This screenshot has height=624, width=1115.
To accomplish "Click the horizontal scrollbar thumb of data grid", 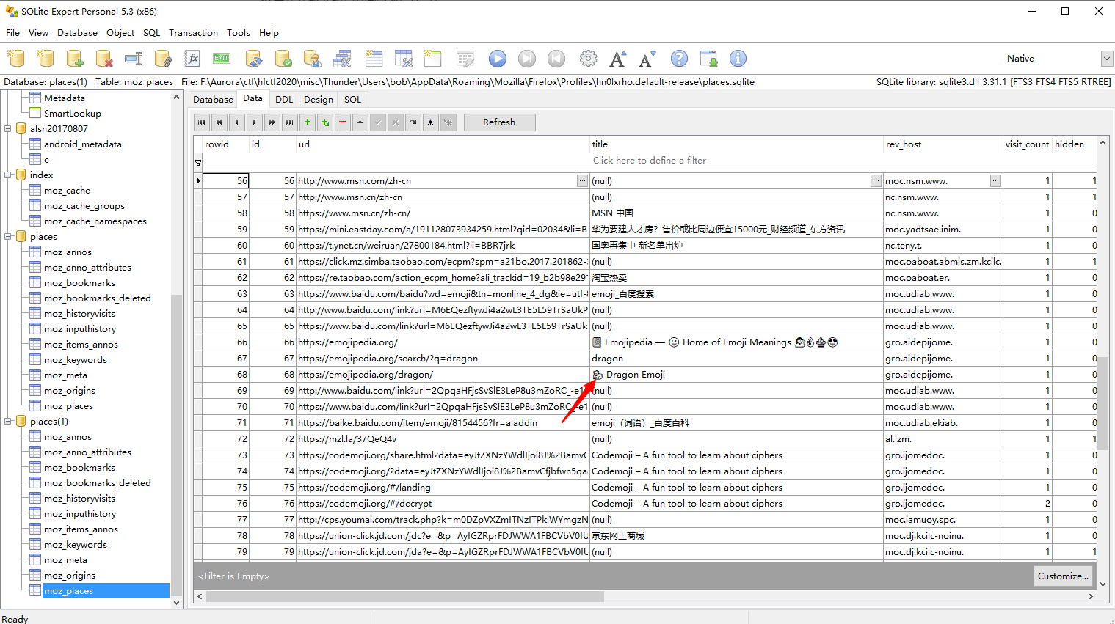I will tap(404, 597).
